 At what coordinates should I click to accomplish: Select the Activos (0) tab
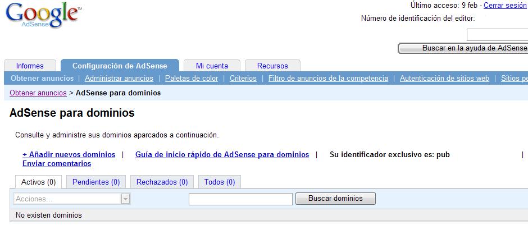[x=38, y=182]
